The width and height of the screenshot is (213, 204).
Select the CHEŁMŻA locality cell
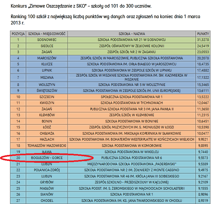point(47,133)
